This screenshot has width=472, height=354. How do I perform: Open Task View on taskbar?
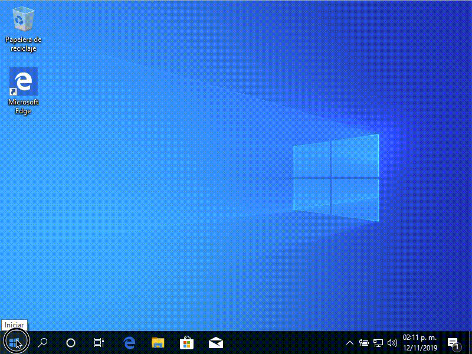[99, 342]
